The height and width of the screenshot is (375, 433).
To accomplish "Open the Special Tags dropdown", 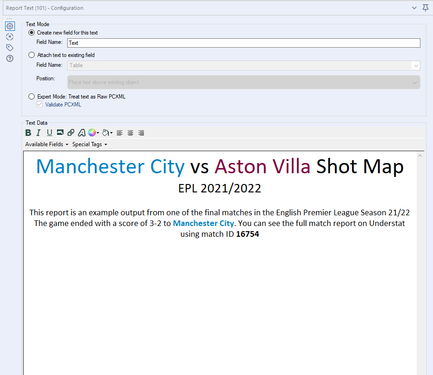I will coord(90,144).
